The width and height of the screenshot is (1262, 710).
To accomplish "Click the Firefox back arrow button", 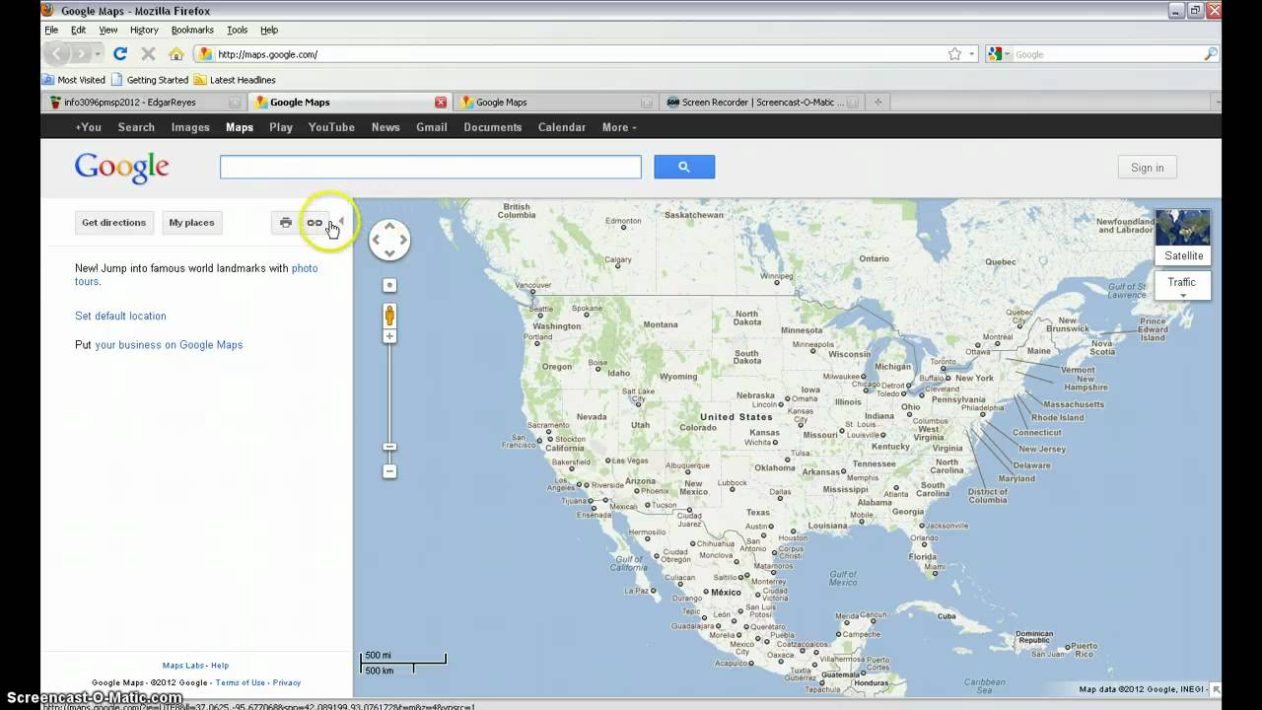I will click(x=57, y=54).
